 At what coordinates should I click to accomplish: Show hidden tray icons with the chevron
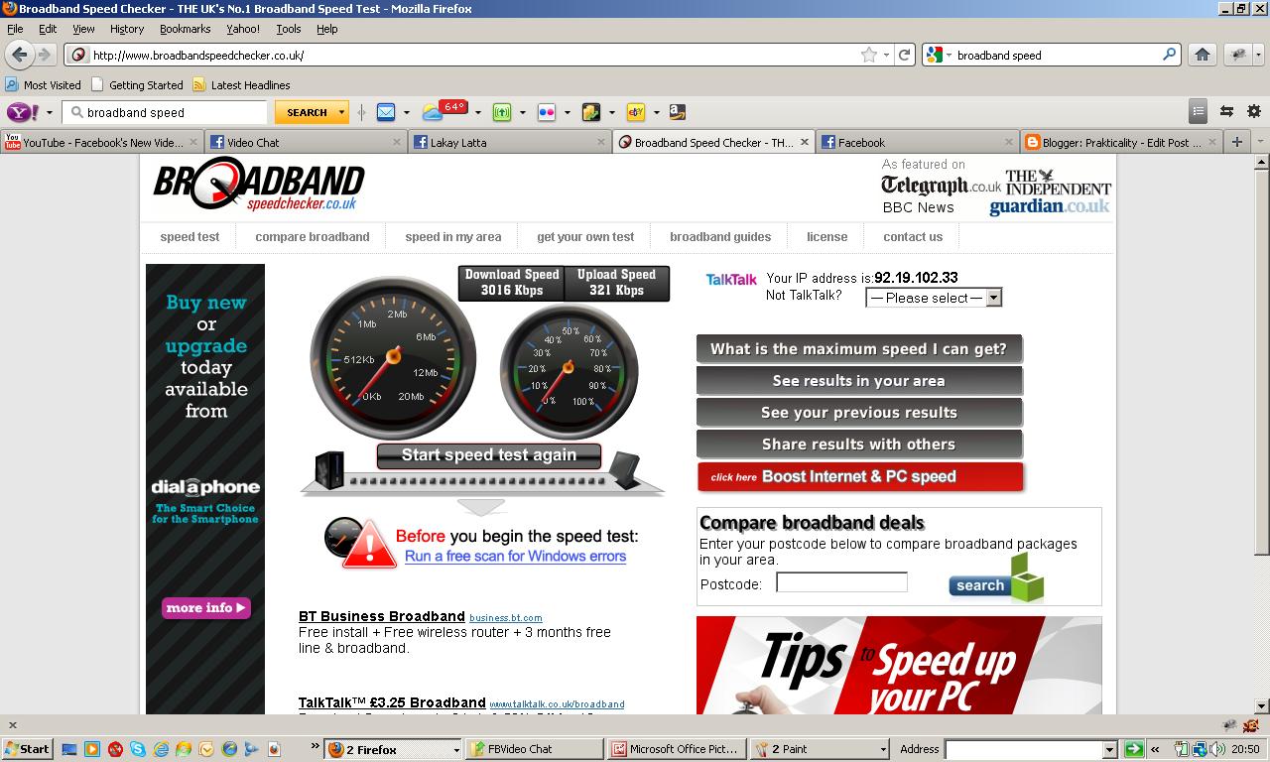1155,749
